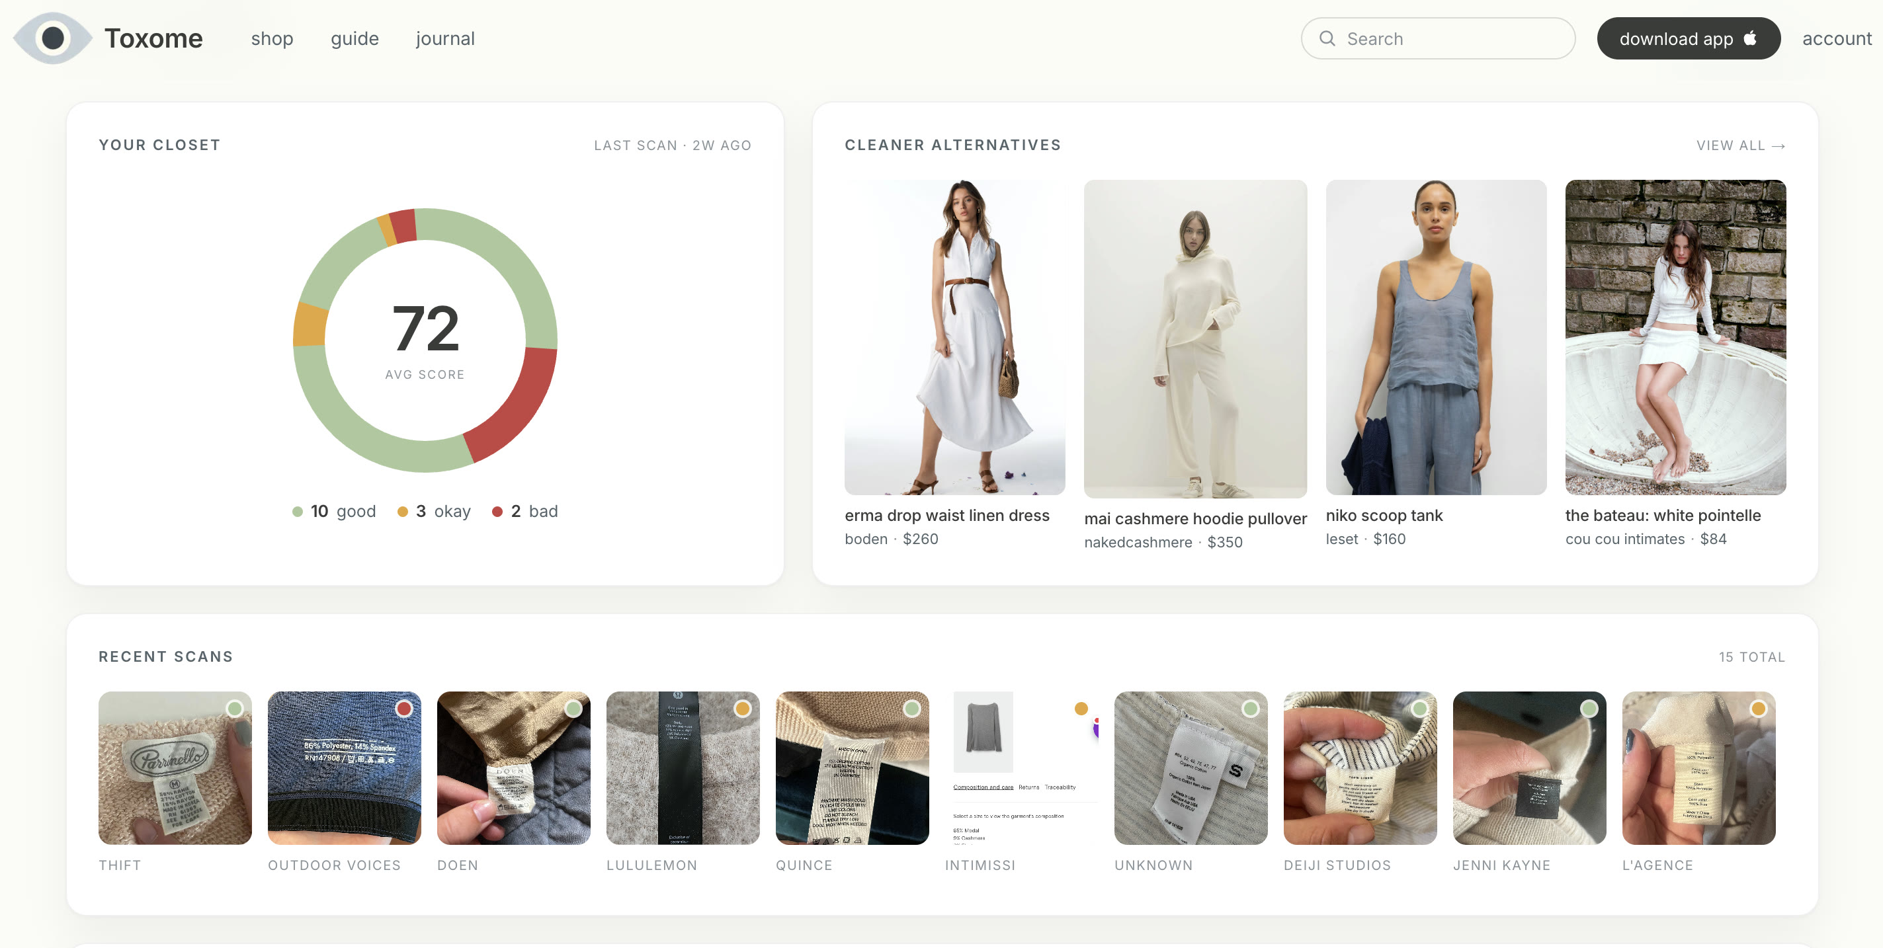Open erma drop waist linen dress image
Viewport: 1883px width, 948px height.
pos(954,336)
